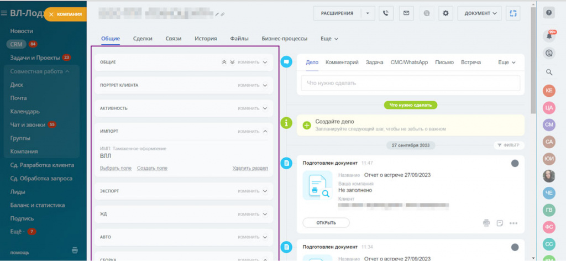Select the Комментарий timeline tab
Viewport: 566px width, 261px height.
pyautogui.click(x=342, y=62)
